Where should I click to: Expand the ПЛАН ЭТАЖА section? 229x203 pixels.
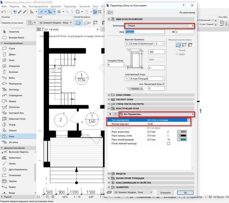151,95
